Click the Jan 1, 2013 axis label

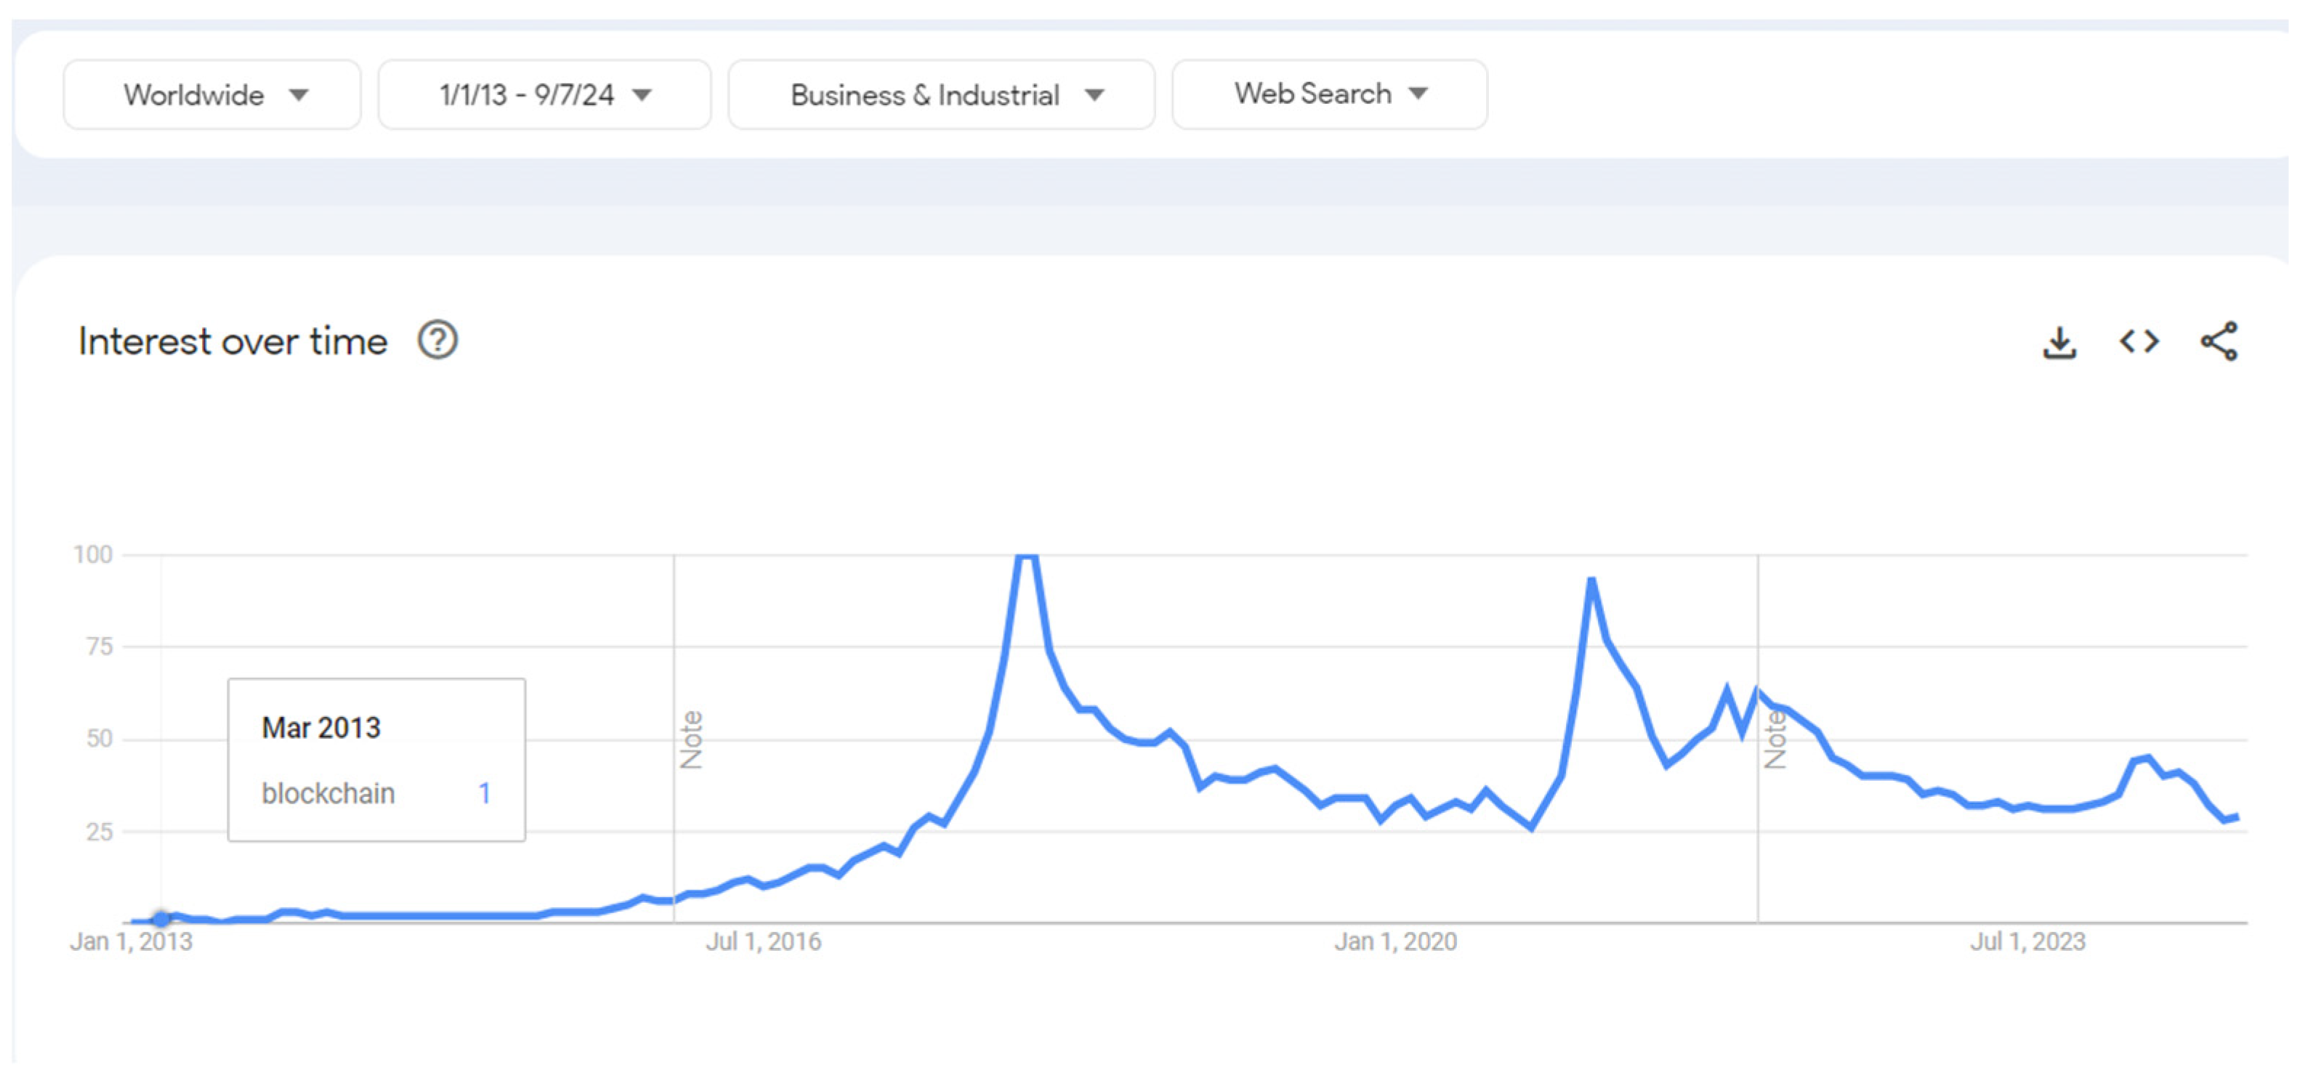[131, 941]
